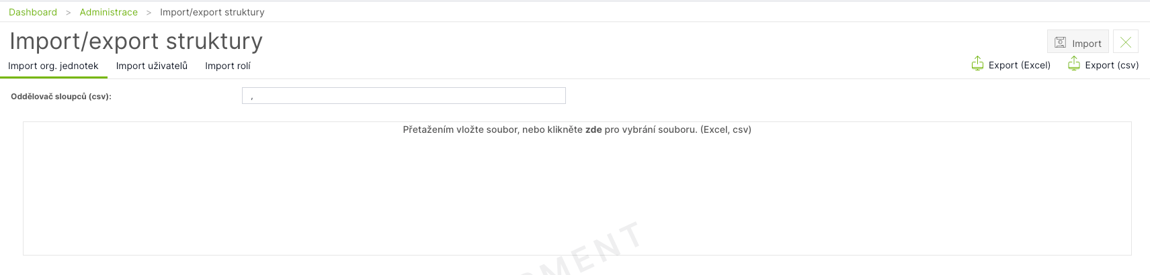Click the separator arrow after Administrace
This screenshot has width=1150, height=275.
tap(149, 13)
